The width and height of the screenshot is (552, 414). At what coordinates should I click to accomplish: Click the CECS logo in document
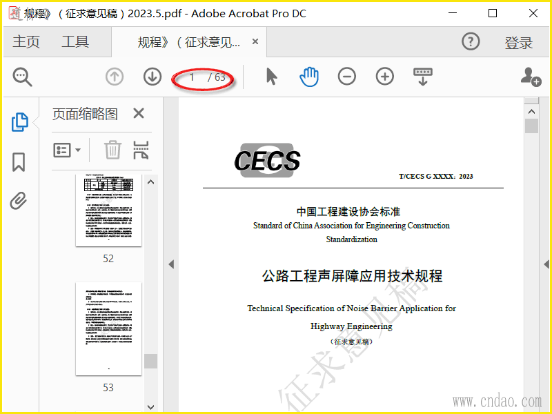point(267,161)
